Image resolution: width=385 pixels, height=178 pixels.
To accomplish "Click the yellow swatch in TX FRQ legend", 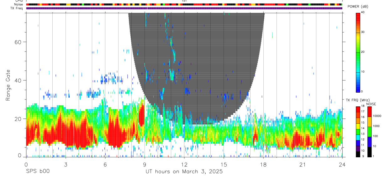I will [x=358, y=127].
